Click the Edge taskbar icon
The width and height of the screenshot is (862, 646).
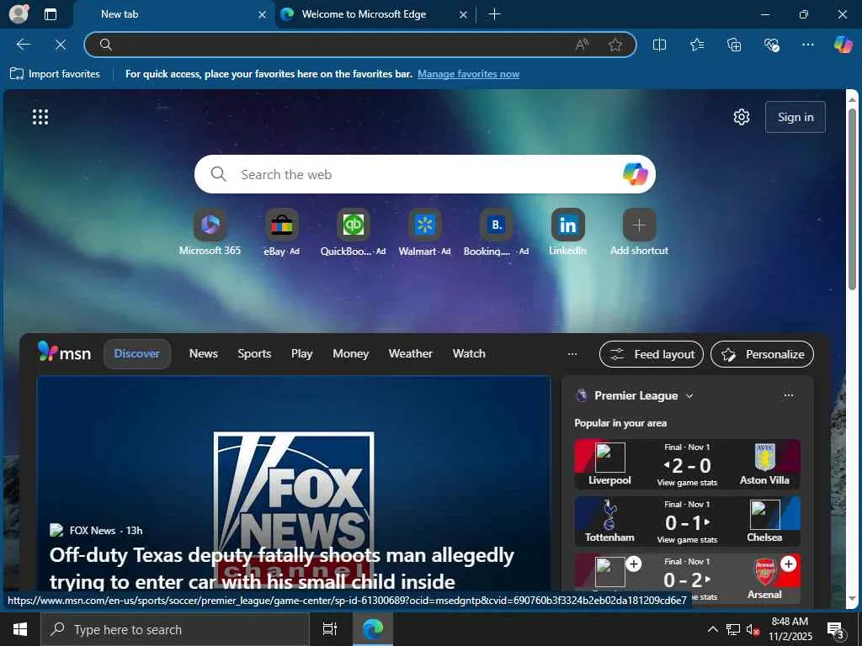(373, 629)
